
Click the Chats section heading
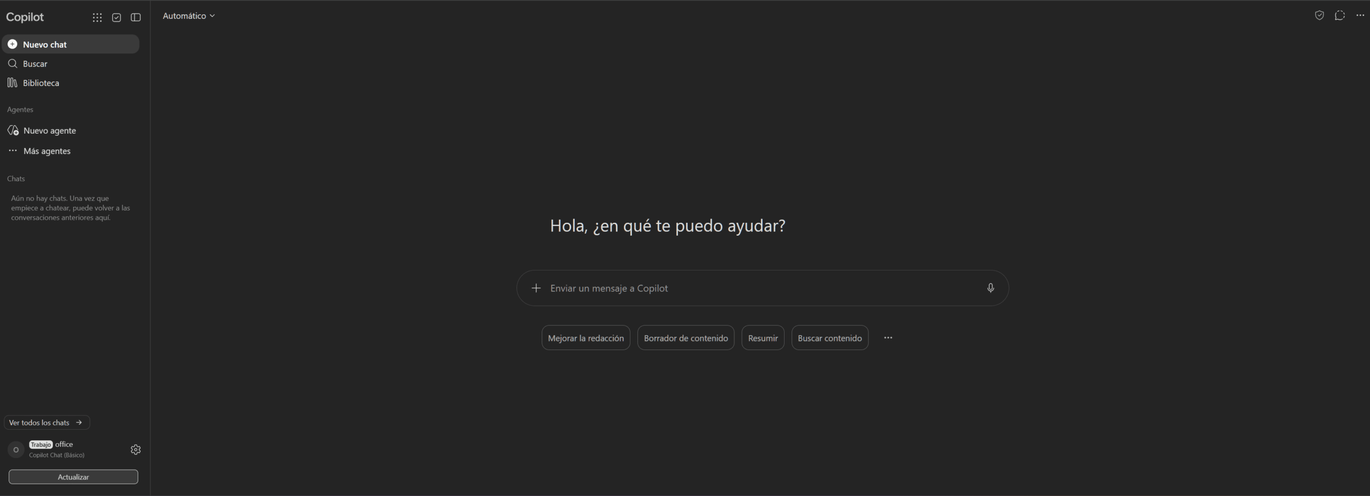16,179
